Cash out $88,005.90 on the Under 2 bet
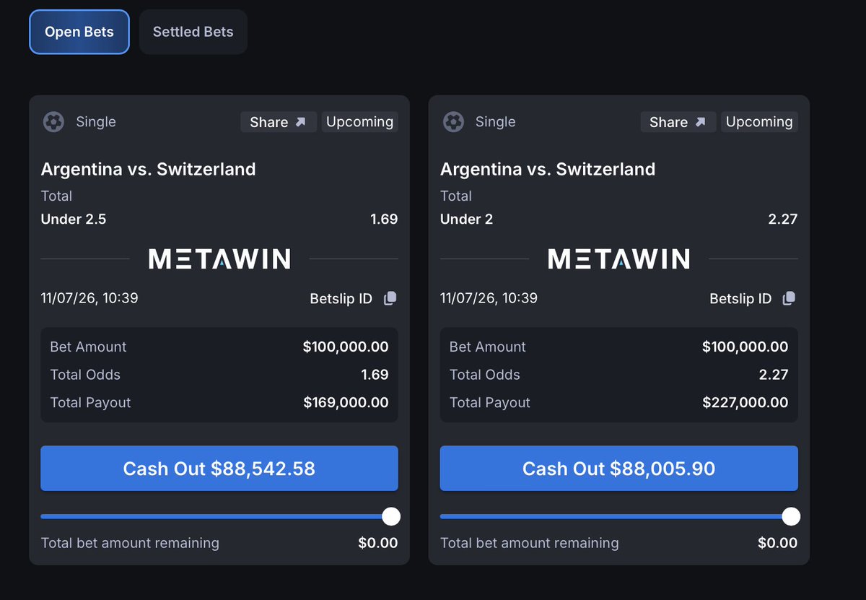Viewport: 866px width, 600px height. 619,469
